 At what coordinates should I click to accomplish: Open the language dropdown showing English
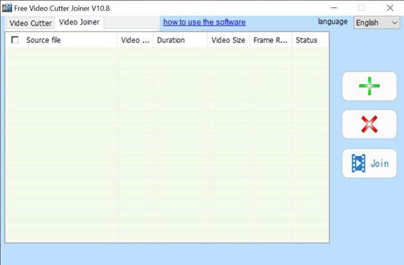376,23
